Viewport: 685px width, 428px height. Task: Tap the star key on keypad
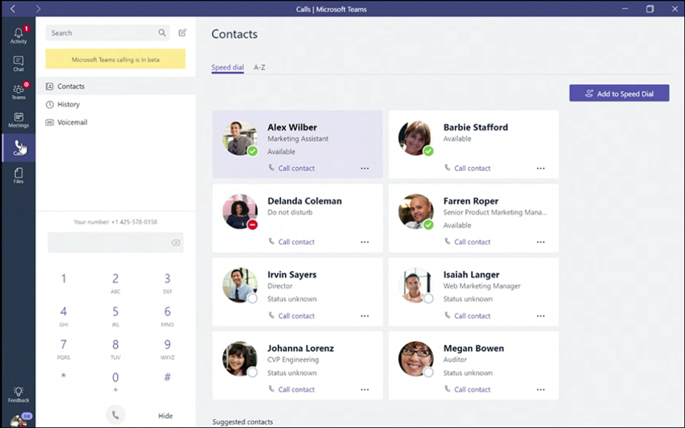tap(63, 376)
